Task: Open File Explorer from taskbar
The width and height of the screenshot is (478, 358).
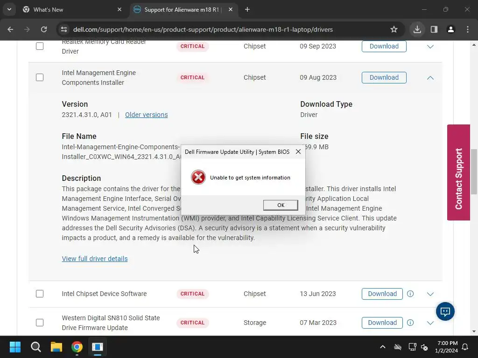Action: [56, 347]
